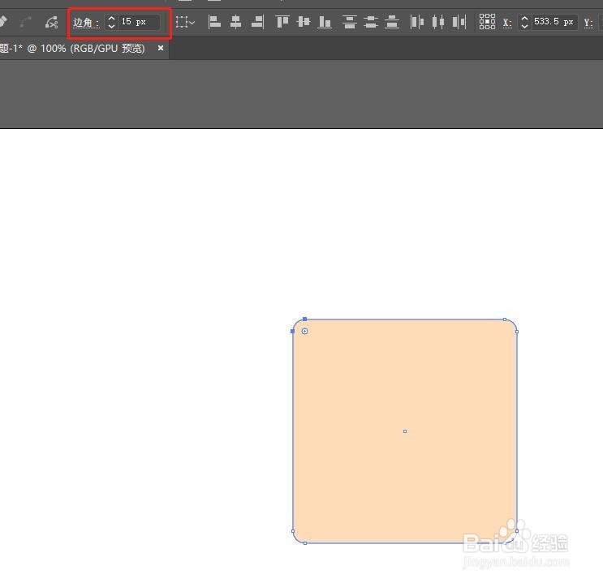
Task: Distribute selection by right edges
Action: click(x=459, y=22)
